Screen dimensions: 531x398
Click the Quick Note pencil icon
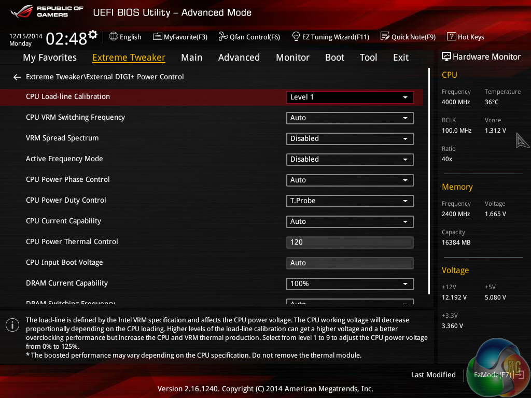click(385, 36)
